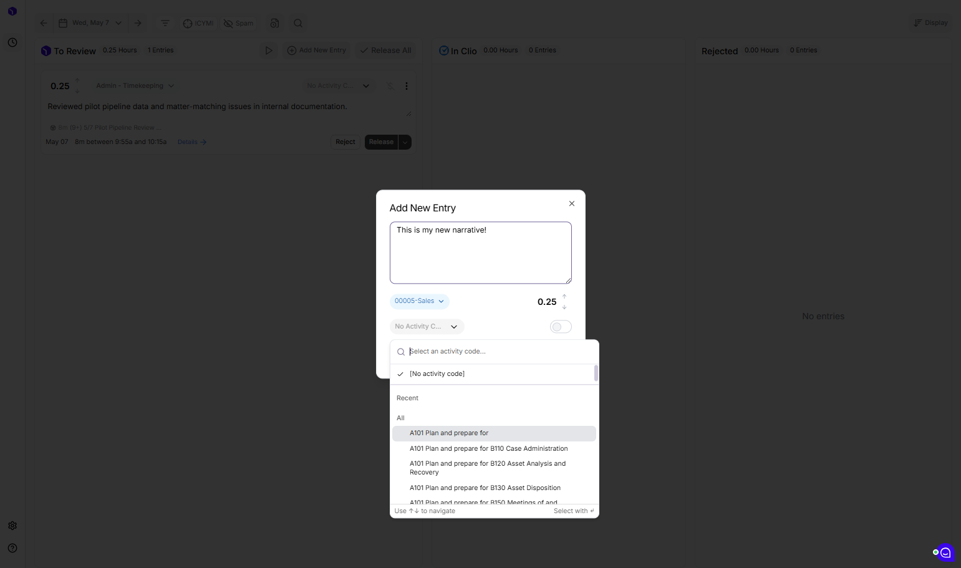
Task: Open the clock timesheet icon in sidebar
Action: tap(12, 42)
